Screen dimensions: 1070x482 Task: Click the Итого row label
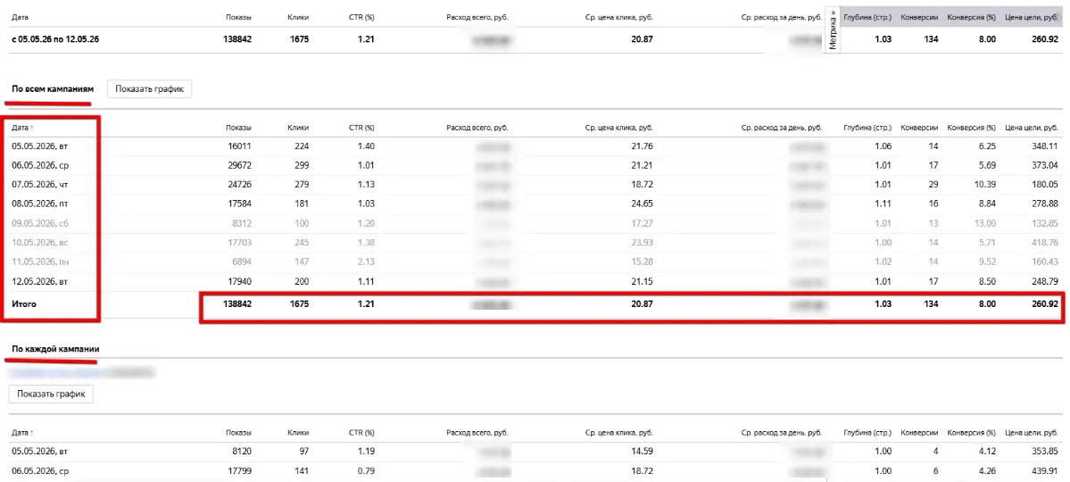(x=24, y=304)
